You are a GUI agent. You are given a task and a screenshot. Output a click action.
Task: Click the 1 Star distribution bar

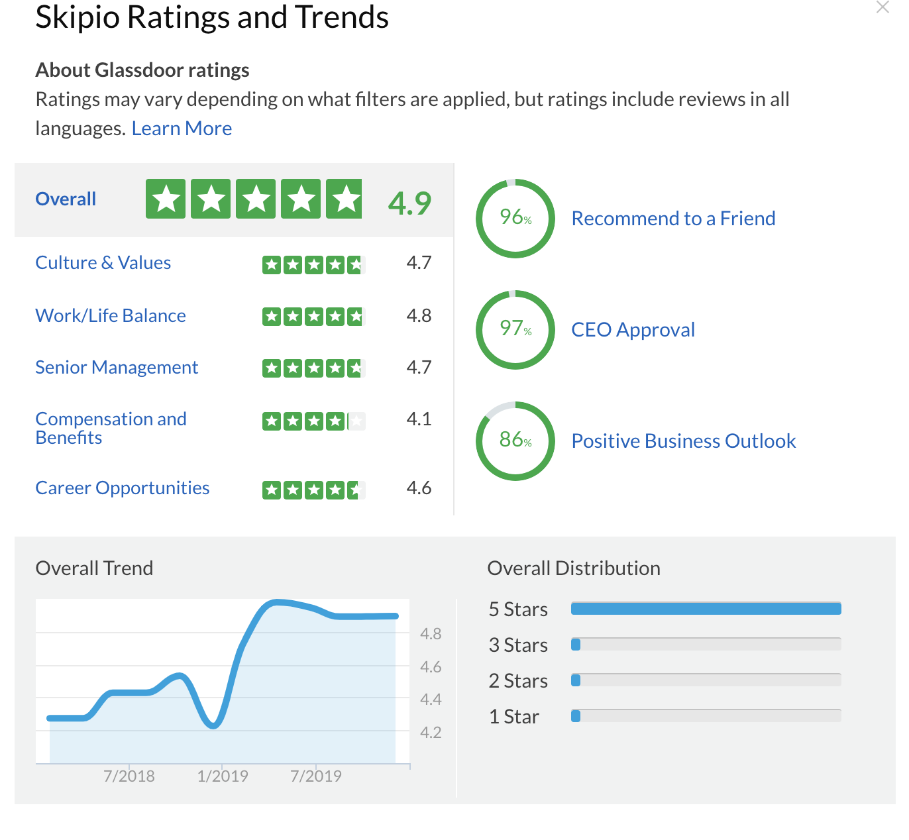pyautogui.click(x=706, y=716)
